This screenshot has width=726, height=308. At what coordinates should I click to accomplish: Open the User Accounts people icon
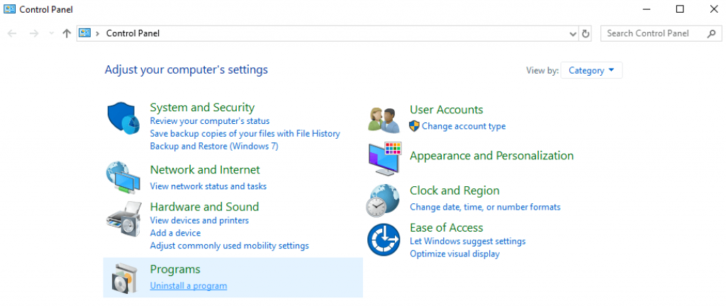(x=384, y=120)
